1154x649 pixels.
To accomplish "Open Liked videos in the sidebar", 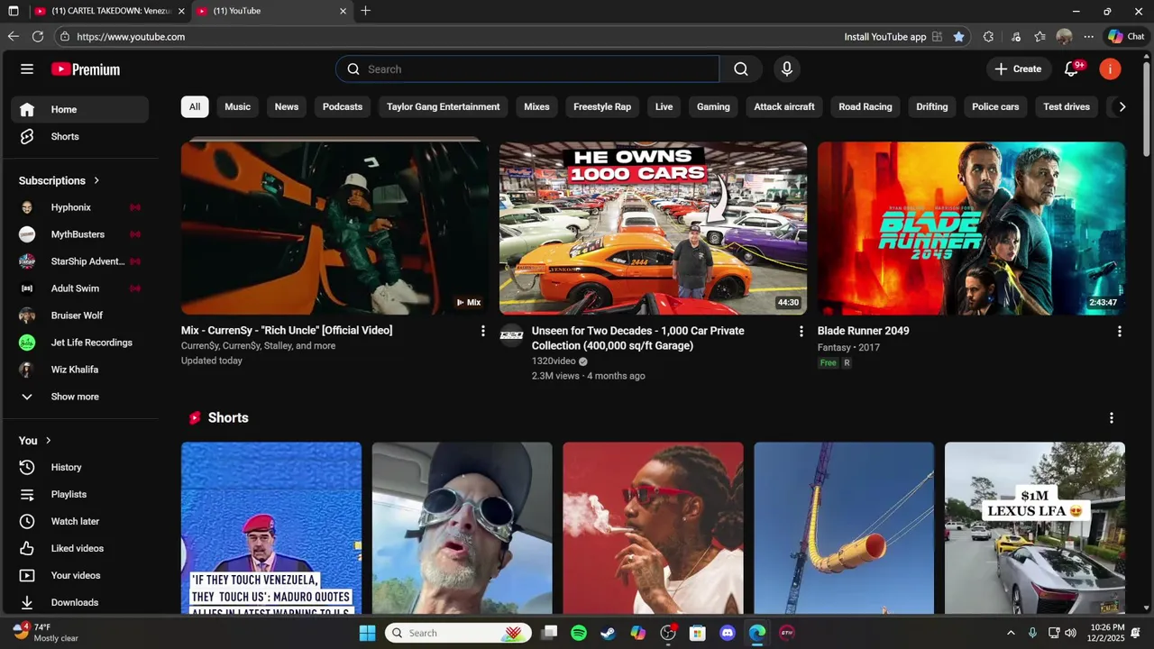I will pyautogui.click(x=79, y=549).
